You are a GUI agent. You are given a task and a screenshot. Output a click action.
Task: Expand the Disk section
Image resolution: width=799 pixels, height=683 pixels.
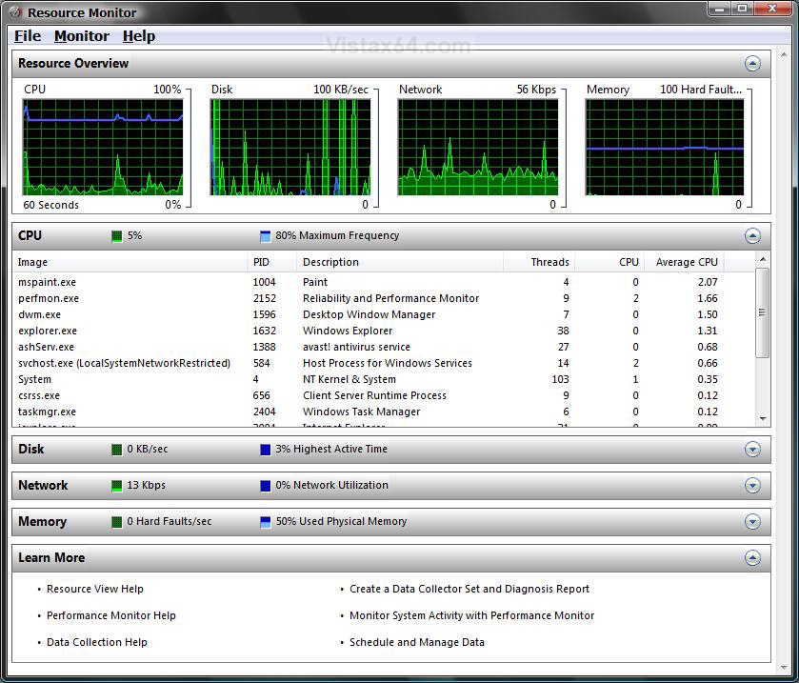coord(752,449)
